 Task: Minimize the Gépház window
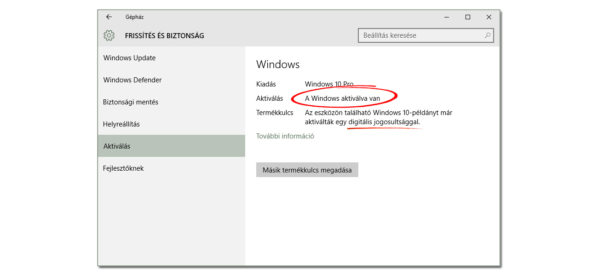447,17
